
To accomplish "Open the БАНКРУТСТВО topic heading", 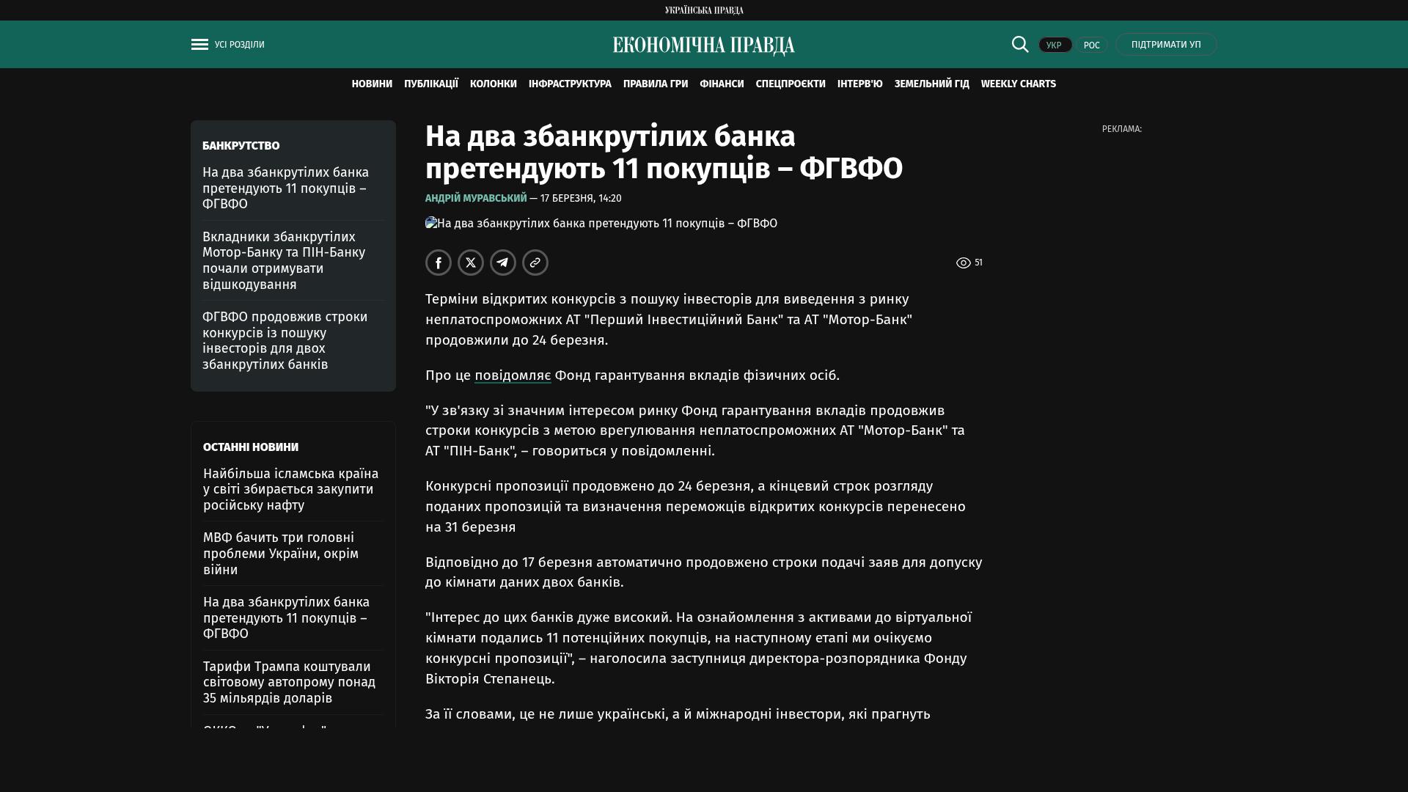I will 241,146.
